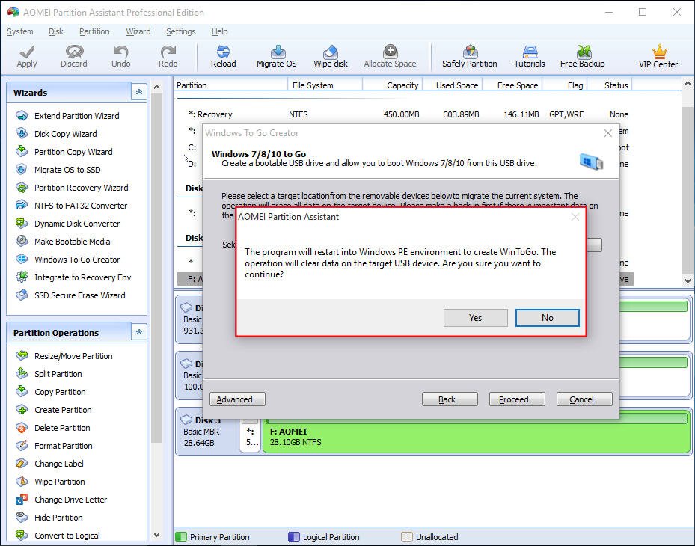Launch Partition Copy Wizard

(64, 152)
